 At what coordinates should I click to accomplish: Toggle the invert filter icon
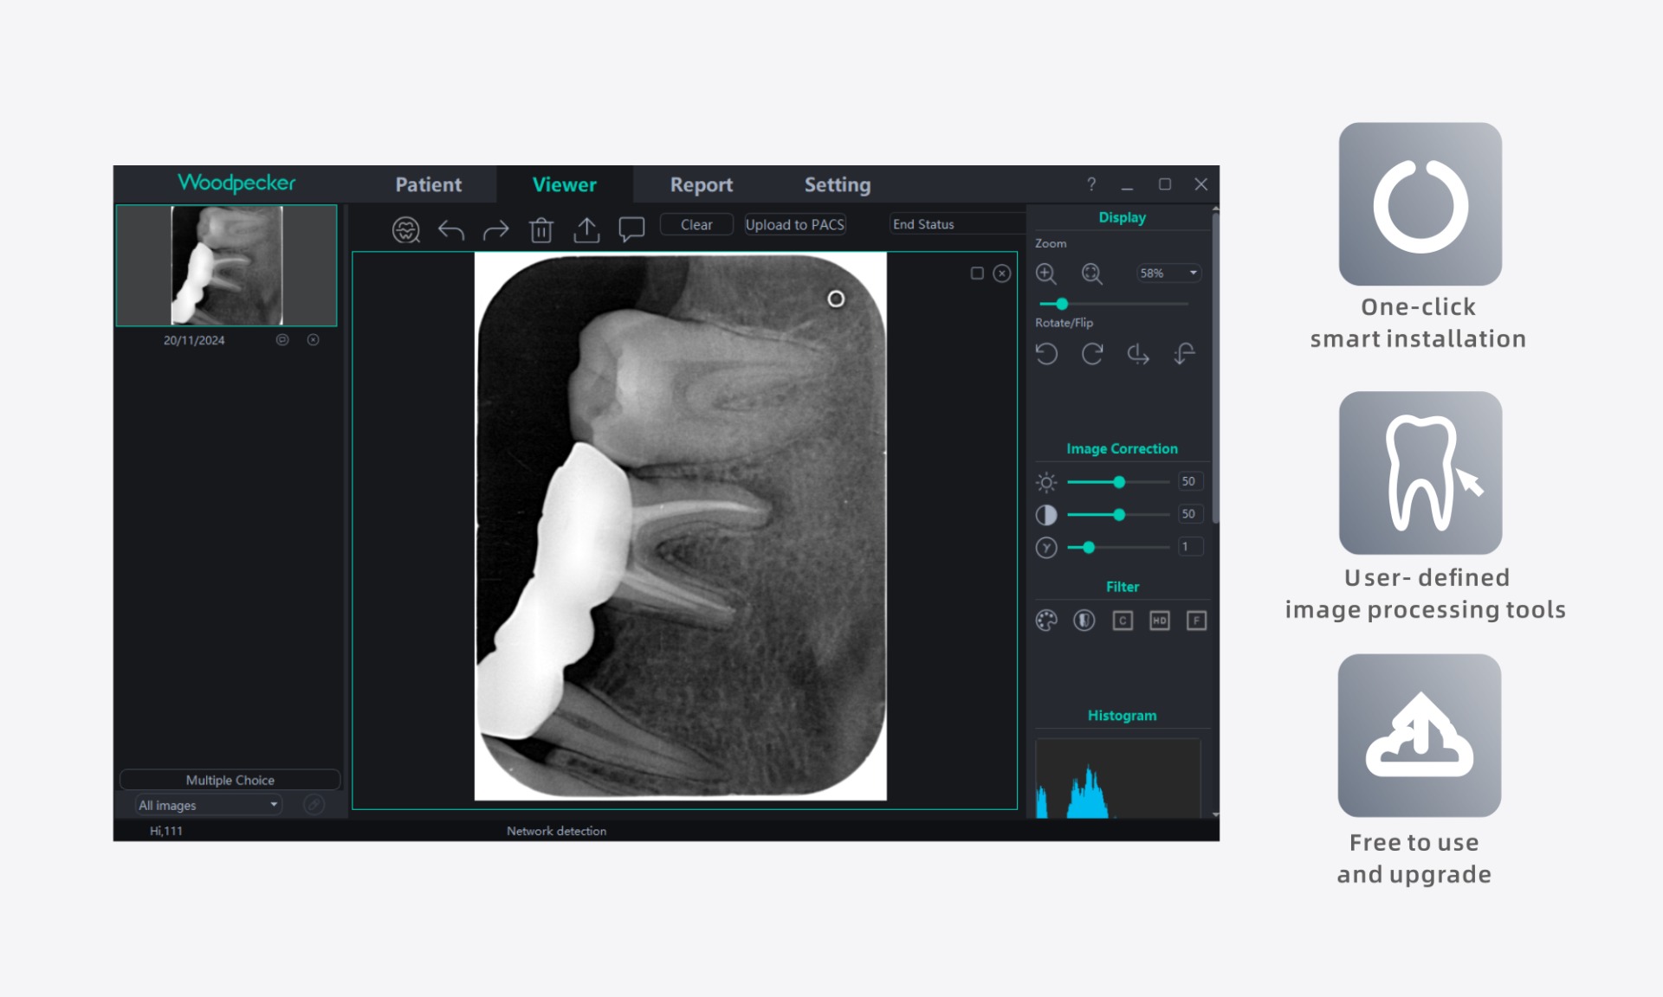[1084, 621]
